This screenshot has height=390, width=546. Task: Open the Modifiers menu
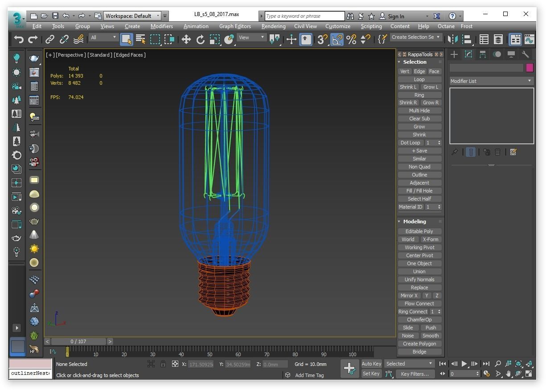pos(161,26)
